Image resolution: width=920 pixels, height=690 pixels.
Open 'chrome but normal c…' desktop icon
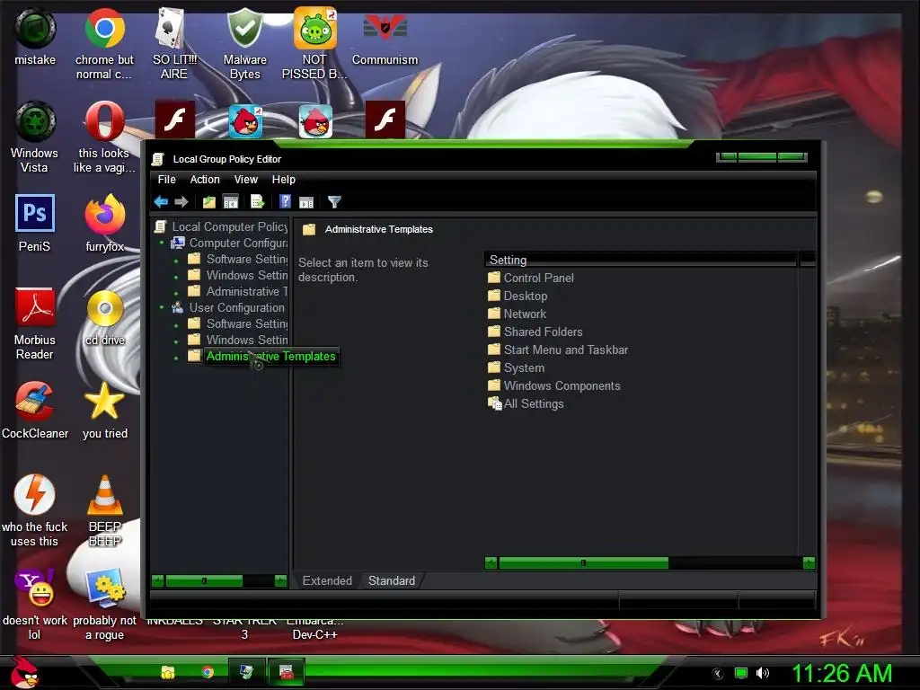[104, 44]
